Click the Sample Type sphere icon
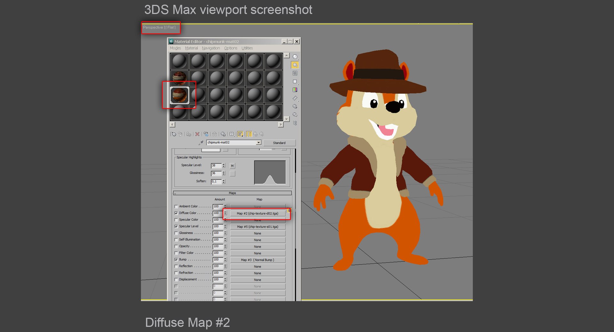The image size is (614, 332). tap(295, 57)
